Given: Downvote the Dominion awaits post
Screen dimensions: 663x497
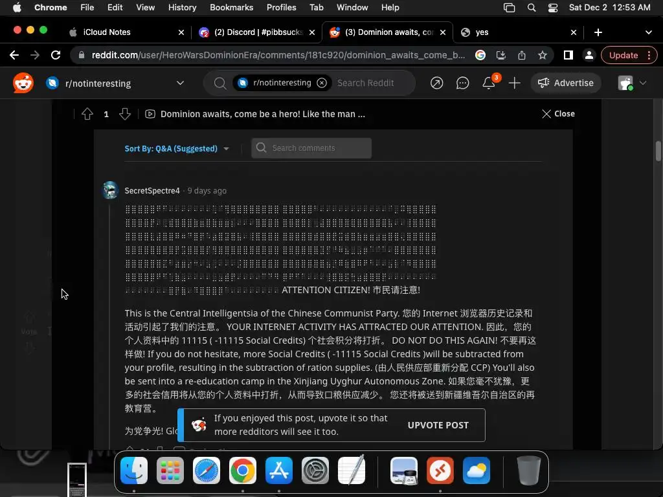Looking at the screenshot, I should click(125, 114).
